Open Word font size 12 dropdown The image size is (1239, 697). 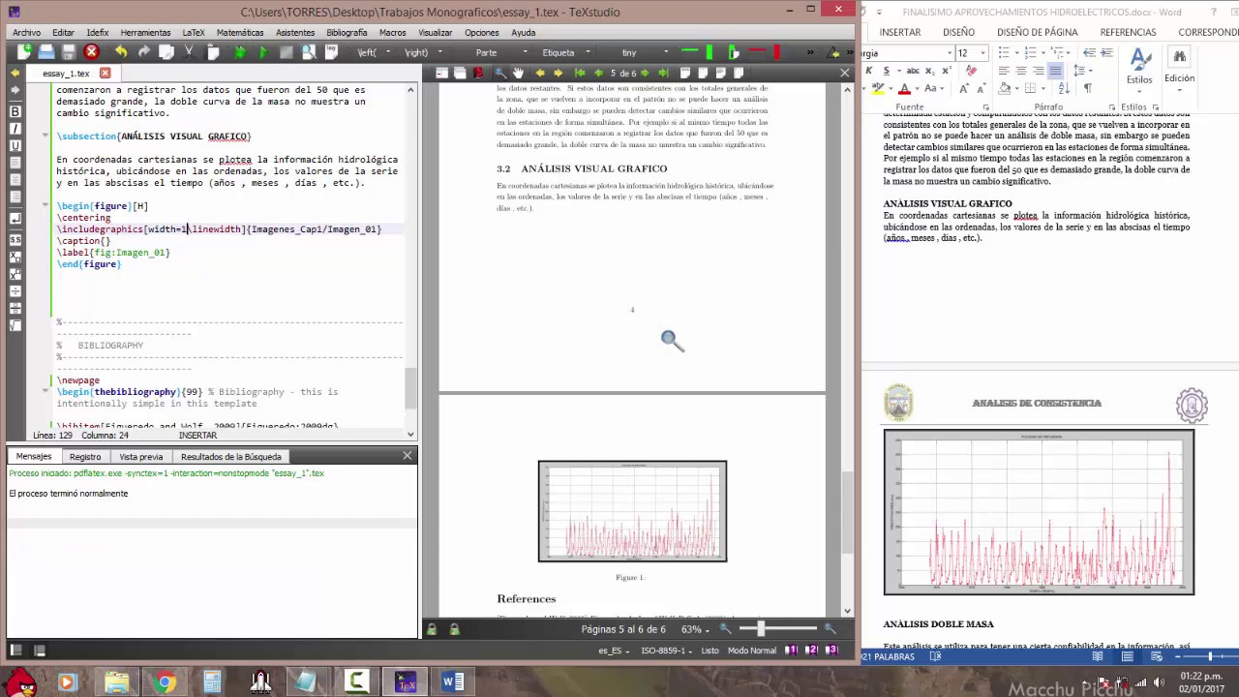pos(982,53)
